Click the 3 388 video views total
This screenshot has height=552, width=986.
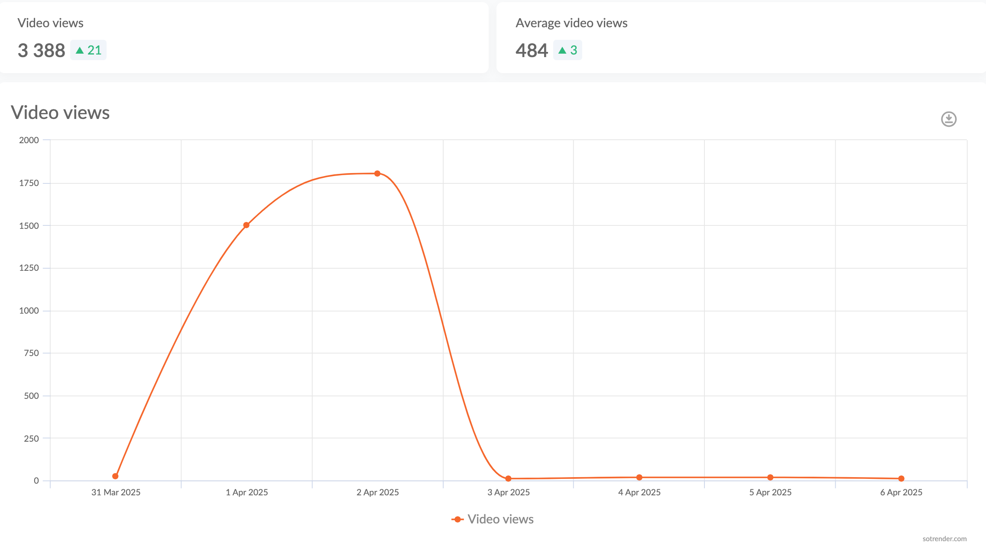42,51
